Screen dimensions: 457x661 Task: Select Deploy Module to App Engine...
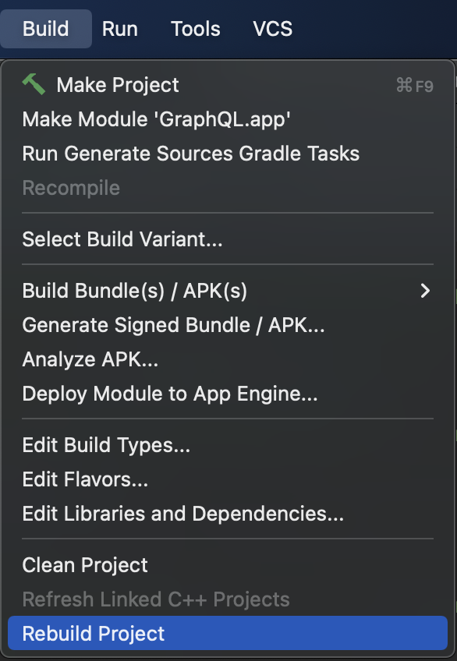228,394
